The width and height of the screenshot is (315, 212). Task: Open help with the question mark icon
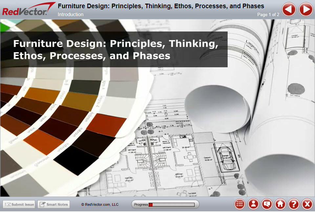pyautogui.click(x=294, y=204)
